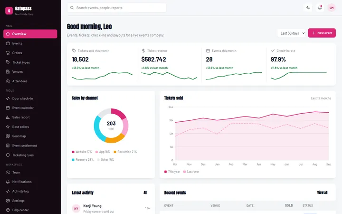The width and height of the screenshot is (342, 214).
Task: Open the Kenji Young activity entry
Action: coord(111,209)
